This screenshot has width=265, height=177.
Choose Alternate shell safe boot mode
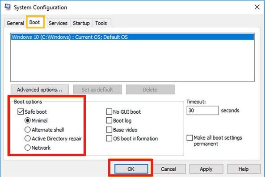[28, 130]
